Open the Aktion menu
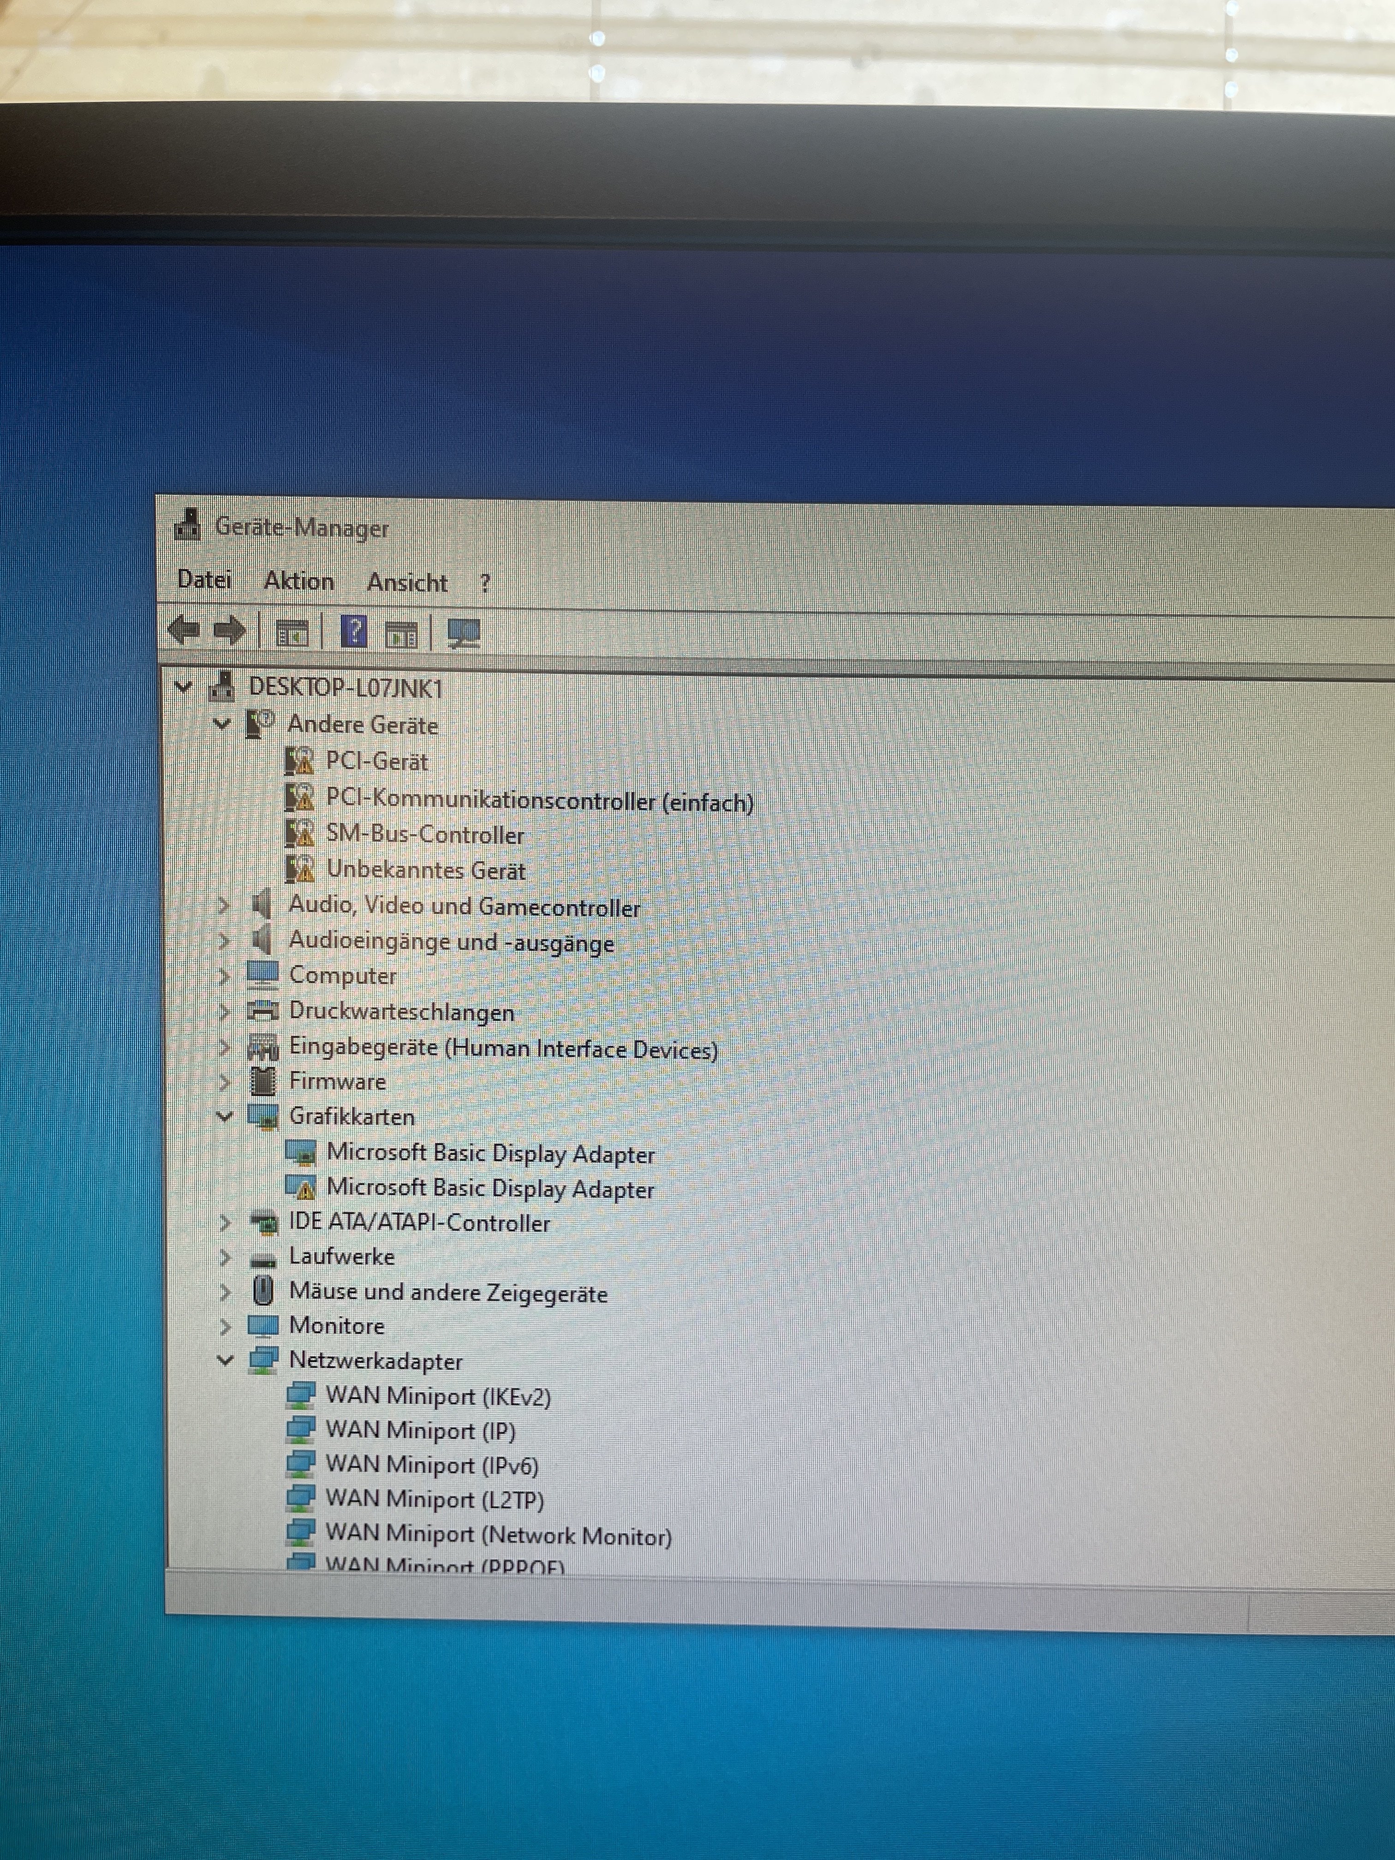Screen dimensions: 1395x1860 298,581
